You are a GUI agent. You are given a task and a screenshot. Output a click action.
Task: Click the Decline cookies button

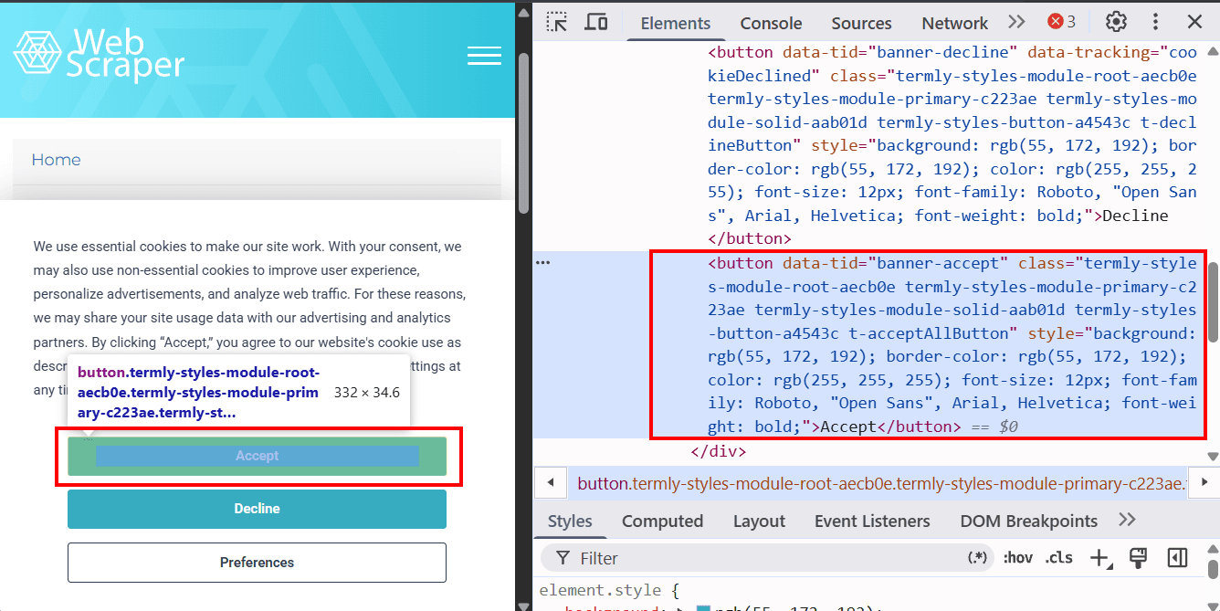pyautogui.click(x=257, y=509)
